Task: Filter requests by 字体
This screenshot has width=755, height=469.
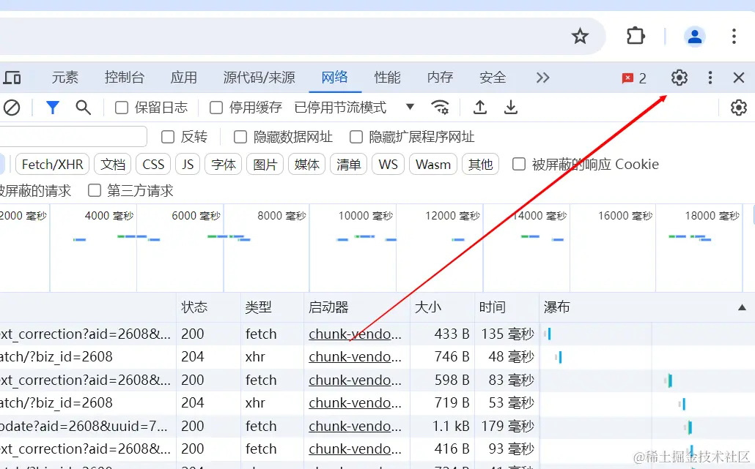Action: pos(223,165)
